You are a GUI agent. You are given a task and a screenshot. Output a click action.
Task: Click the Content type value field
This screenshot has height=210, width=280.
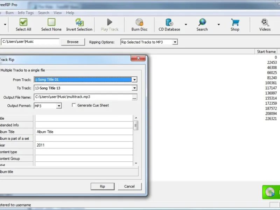pos(84,152)
